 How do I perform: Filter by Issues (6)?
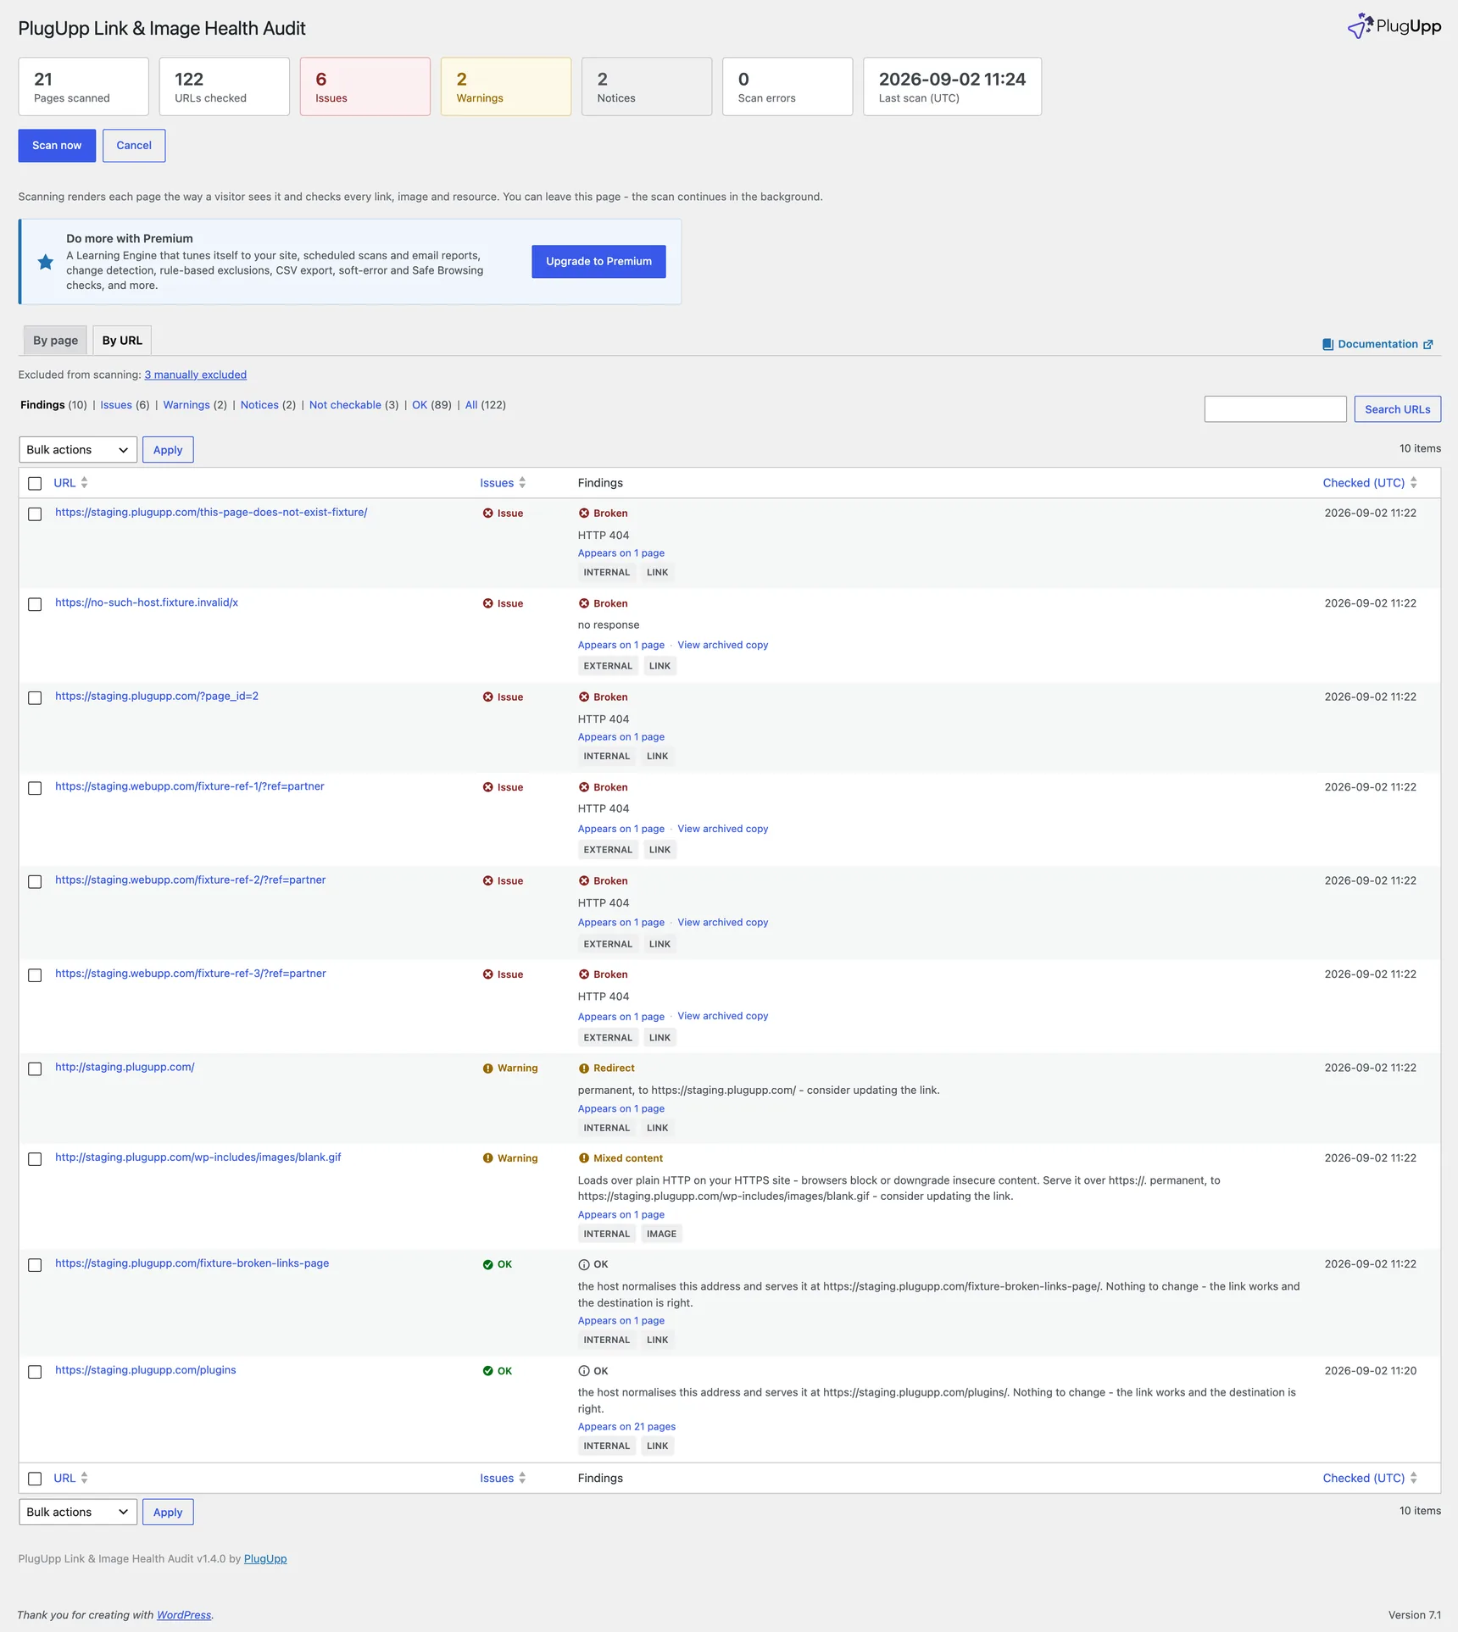116,405
